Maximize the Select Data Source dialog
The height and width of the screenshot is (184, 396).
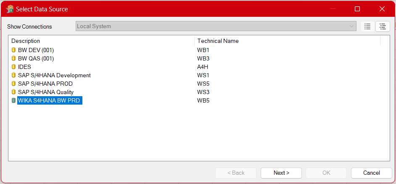tap(357, 9)
